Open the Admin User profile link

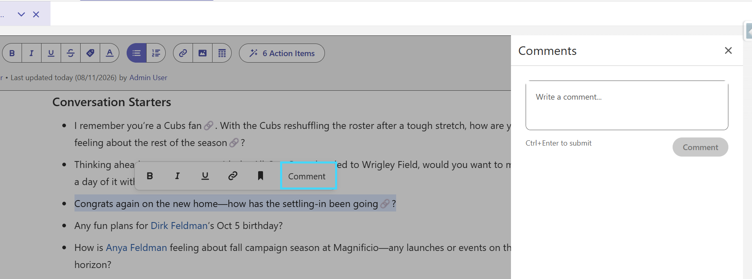[x=148, y=78]
